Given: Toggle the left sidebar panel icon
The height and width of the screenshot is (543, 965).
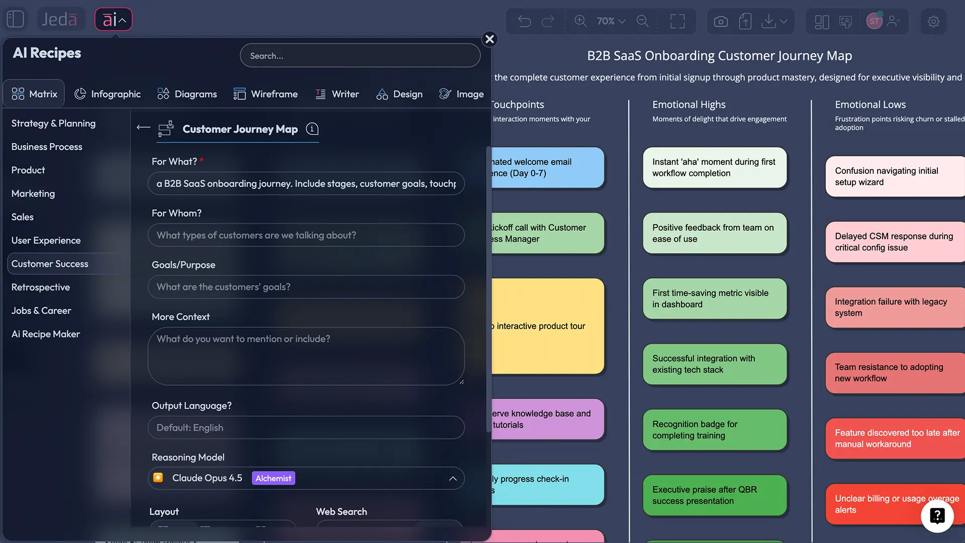Looking at the screenshot, I should [15, 19].
